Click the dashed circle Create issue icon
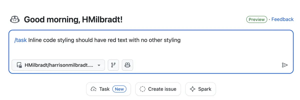This screenshot has height=100, width=300. (x=142, y=89)
